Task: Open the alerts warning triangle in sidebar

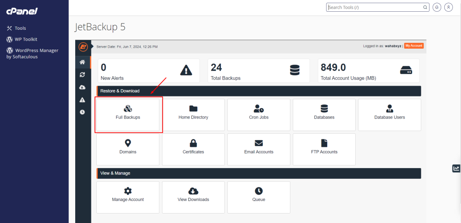Action: pyautogui.click(x=82, y=100)
